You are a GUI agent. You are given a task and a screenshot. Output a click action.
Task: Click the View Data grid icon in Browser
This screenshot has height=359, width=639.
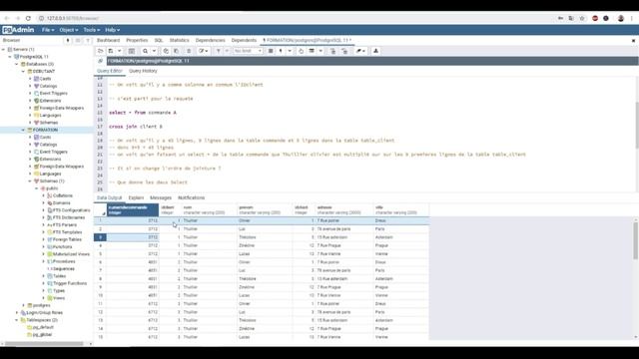pos(78,40)
